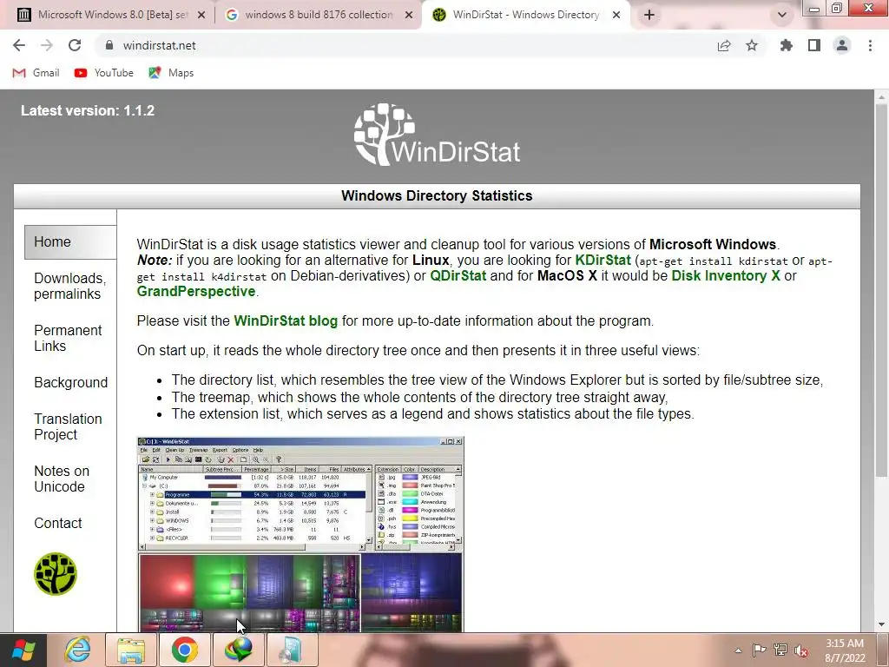Open File Explorer from taskbar
Viewport: 889px width, 667px height.
tap(131, 650)
